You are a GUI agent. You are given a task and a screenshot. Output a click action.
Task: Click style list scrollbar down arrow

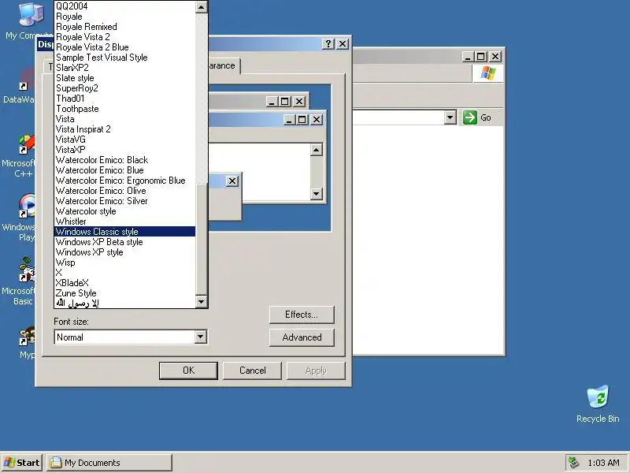pyautogui.click(x=202, y=302)
